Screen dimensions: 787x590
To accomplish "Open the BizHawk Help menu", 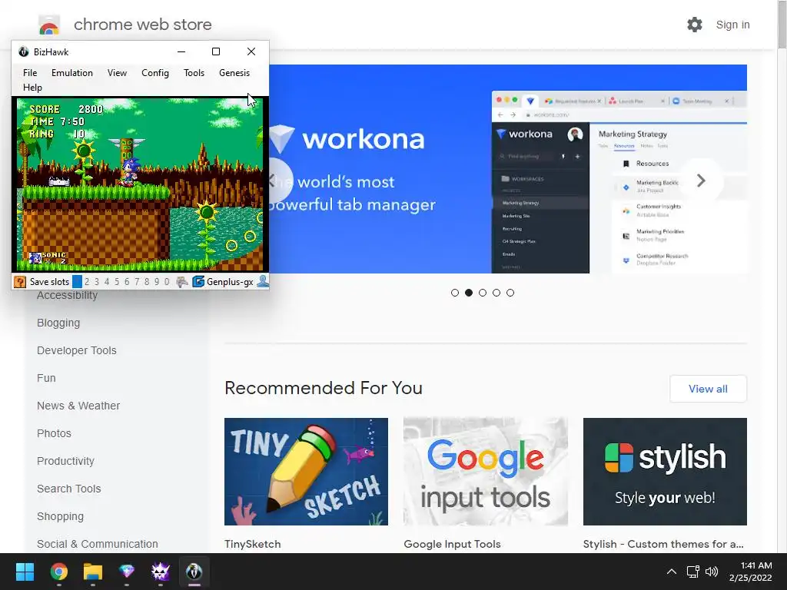I will (x=32, y=88).
